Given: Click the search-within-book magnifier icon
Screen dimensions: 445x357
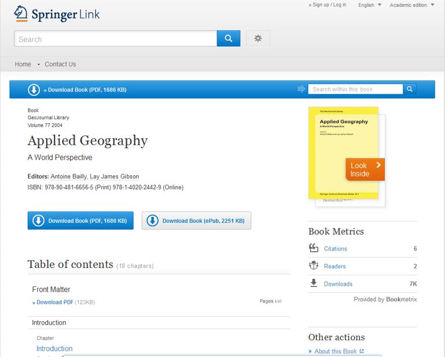Looking at the screenshot, I should click(409, 89).
